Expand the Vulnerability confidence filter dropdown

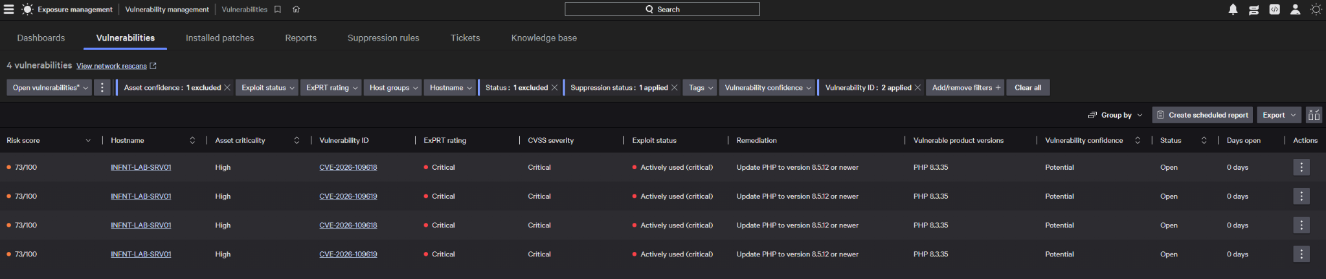coord(768,87)
